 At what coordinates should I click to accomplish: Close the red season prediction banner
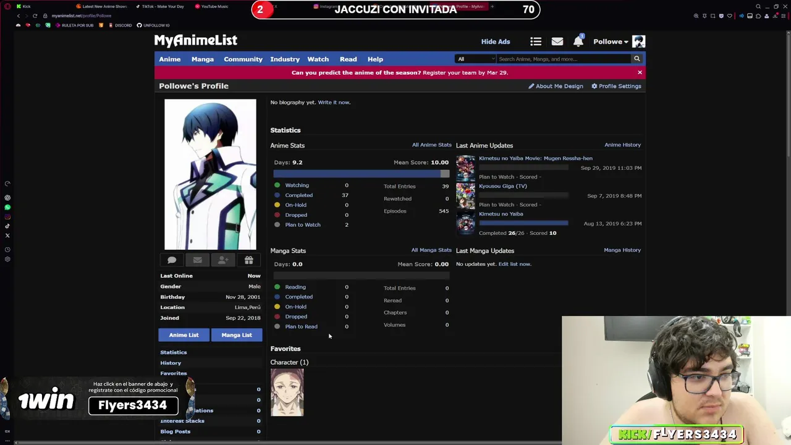(640, 72)
